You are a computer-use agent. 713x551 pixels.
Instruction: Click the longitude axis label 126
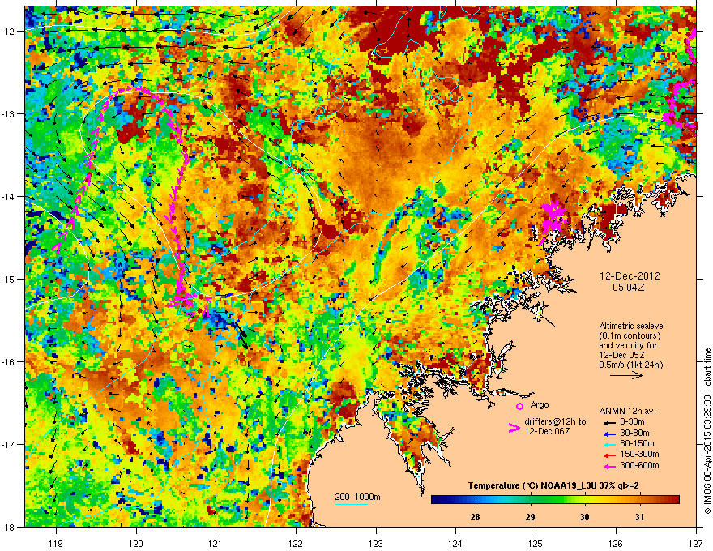pyautogui.click(x=615, y=544)
